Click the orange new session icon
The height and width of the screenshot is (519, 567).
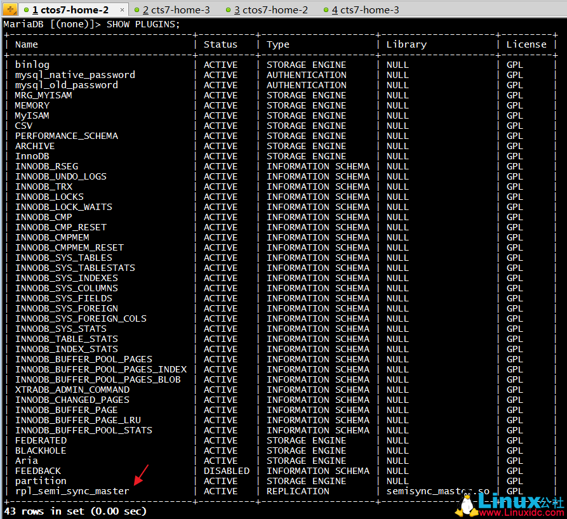click(10, 10)
